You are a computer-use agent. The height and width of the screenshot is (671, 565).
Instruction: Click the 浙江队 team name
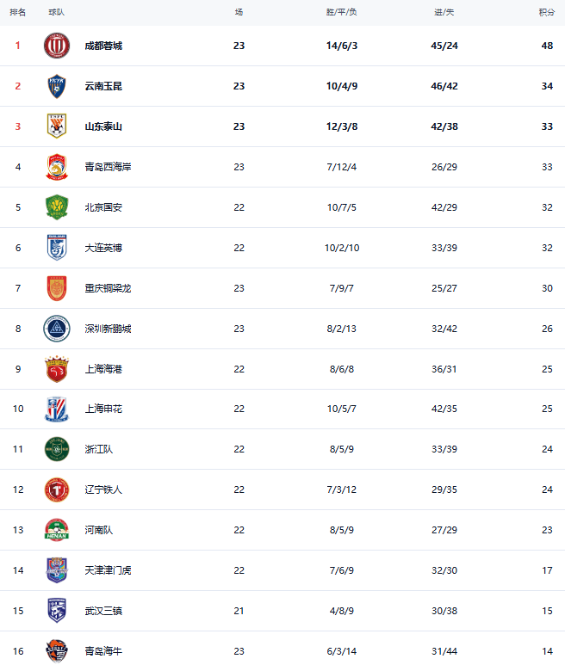point(98,449)
